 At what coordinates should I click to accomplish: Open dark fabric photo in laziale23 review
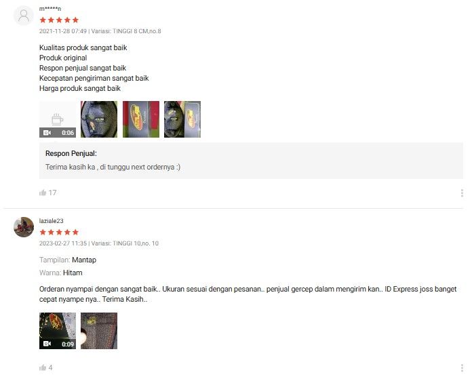pyautogui.click(x=99, y=331)
